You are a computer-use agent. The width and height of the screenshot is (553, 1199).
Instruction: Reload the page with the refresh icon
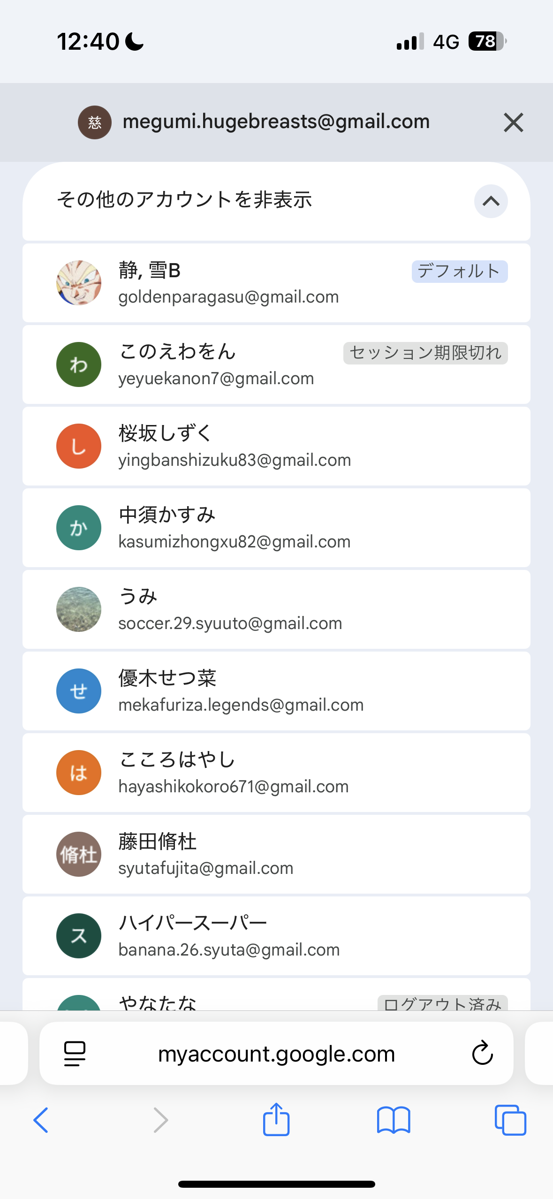tap(482, 1054)
